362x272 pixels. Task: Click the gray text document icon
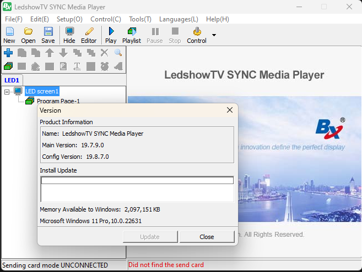63,66
